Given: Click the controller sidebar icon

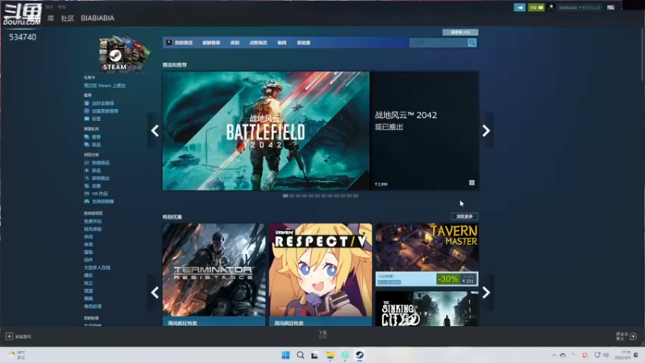Looking at the screenshot, I should click(x=87, y=201).
